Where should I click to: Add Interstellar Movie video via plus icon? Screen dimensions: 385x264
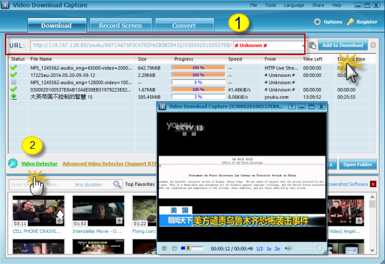click(x=119, y=221)
